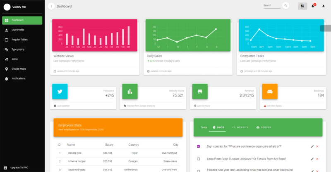Click the Twitter bird icon tile
Viewport: 331px width, 172px height.
[60, 92]
